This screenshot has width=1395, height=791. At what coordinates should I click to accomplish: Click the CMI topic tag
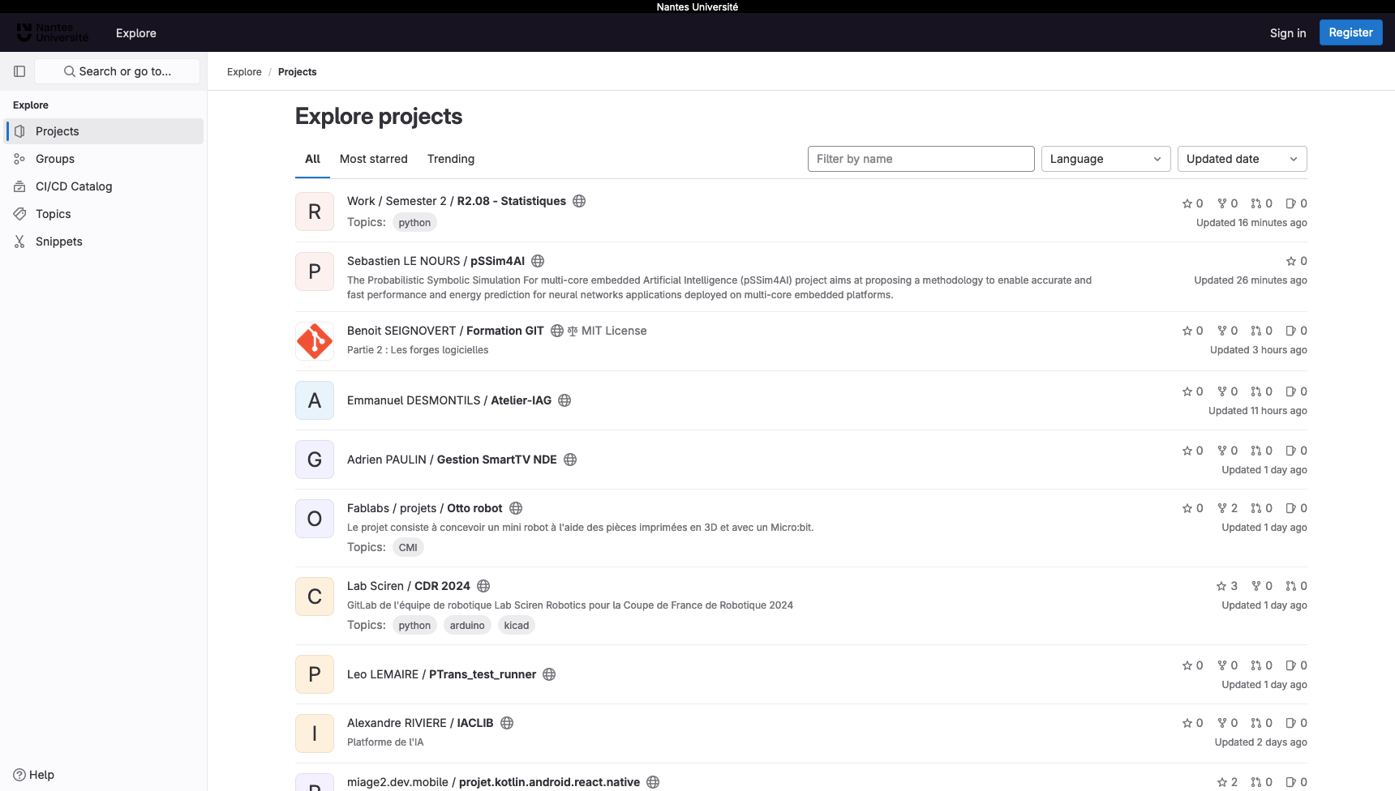click(408, 548)
